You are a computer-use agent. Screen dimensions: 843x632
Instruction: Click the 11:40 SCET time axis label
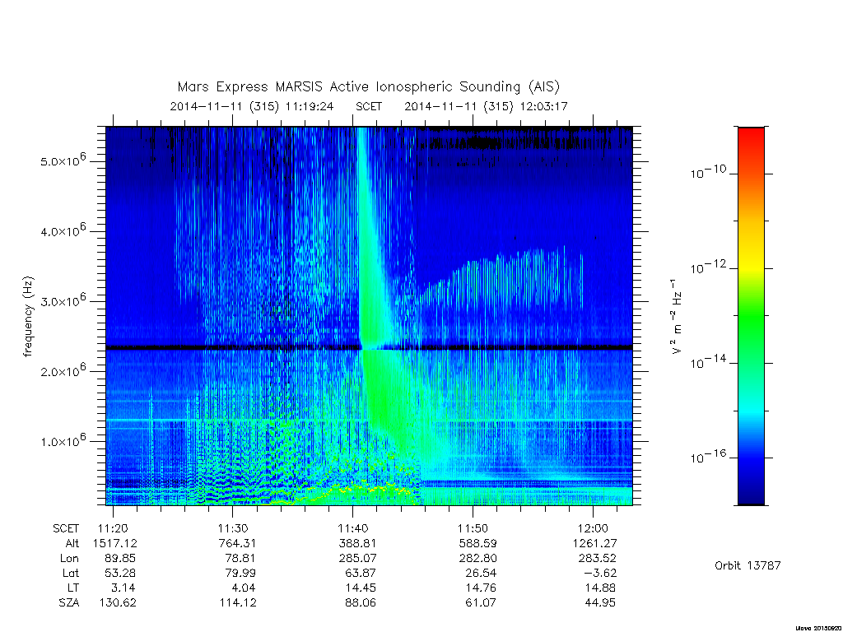(x=352, y=528)
